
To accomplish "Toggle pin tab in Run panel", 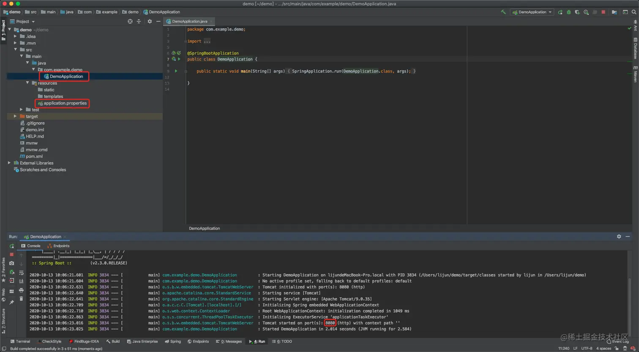I will [x=12, y=302].
